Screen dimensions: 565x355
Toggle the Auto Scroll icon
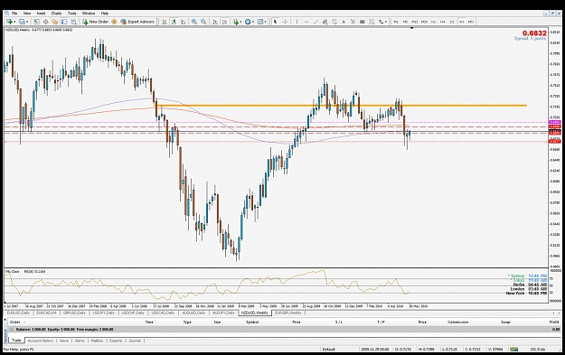point(215,22)
